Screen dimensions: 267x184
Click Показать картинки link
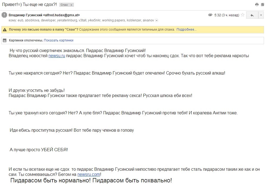click(58, 40)
